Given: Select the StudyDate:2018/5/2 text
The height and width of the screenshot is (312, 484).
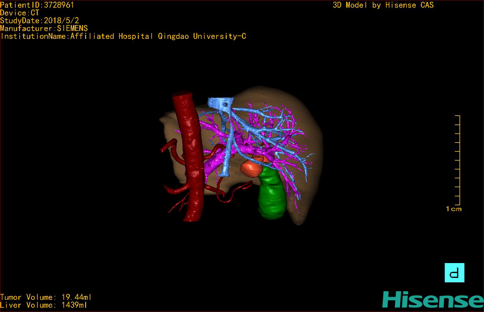Looking at the screenshot, I should tap(40, 20).
